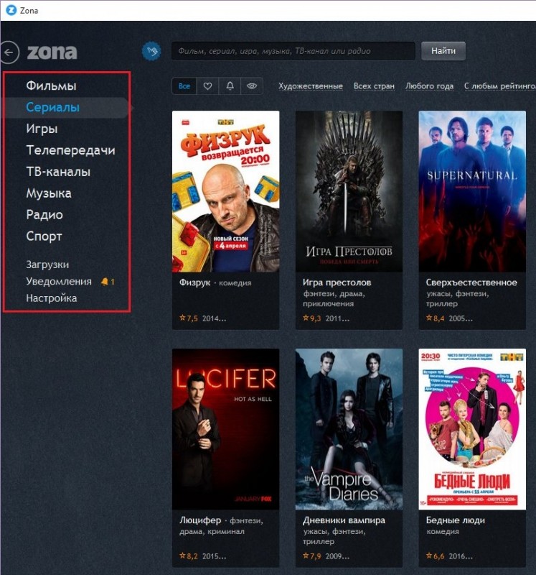This screenshot has width=536, height=575.
Task: Click the back arrow icon
Action: point(9,52)
